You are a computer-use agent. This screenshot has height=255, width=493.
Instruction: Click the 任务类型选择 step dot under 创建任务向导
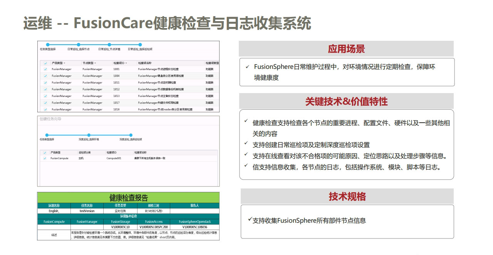click(47, 135)
